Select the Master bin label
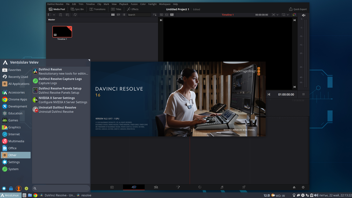Viewport: 352px width, 198px height. [52, 20]
